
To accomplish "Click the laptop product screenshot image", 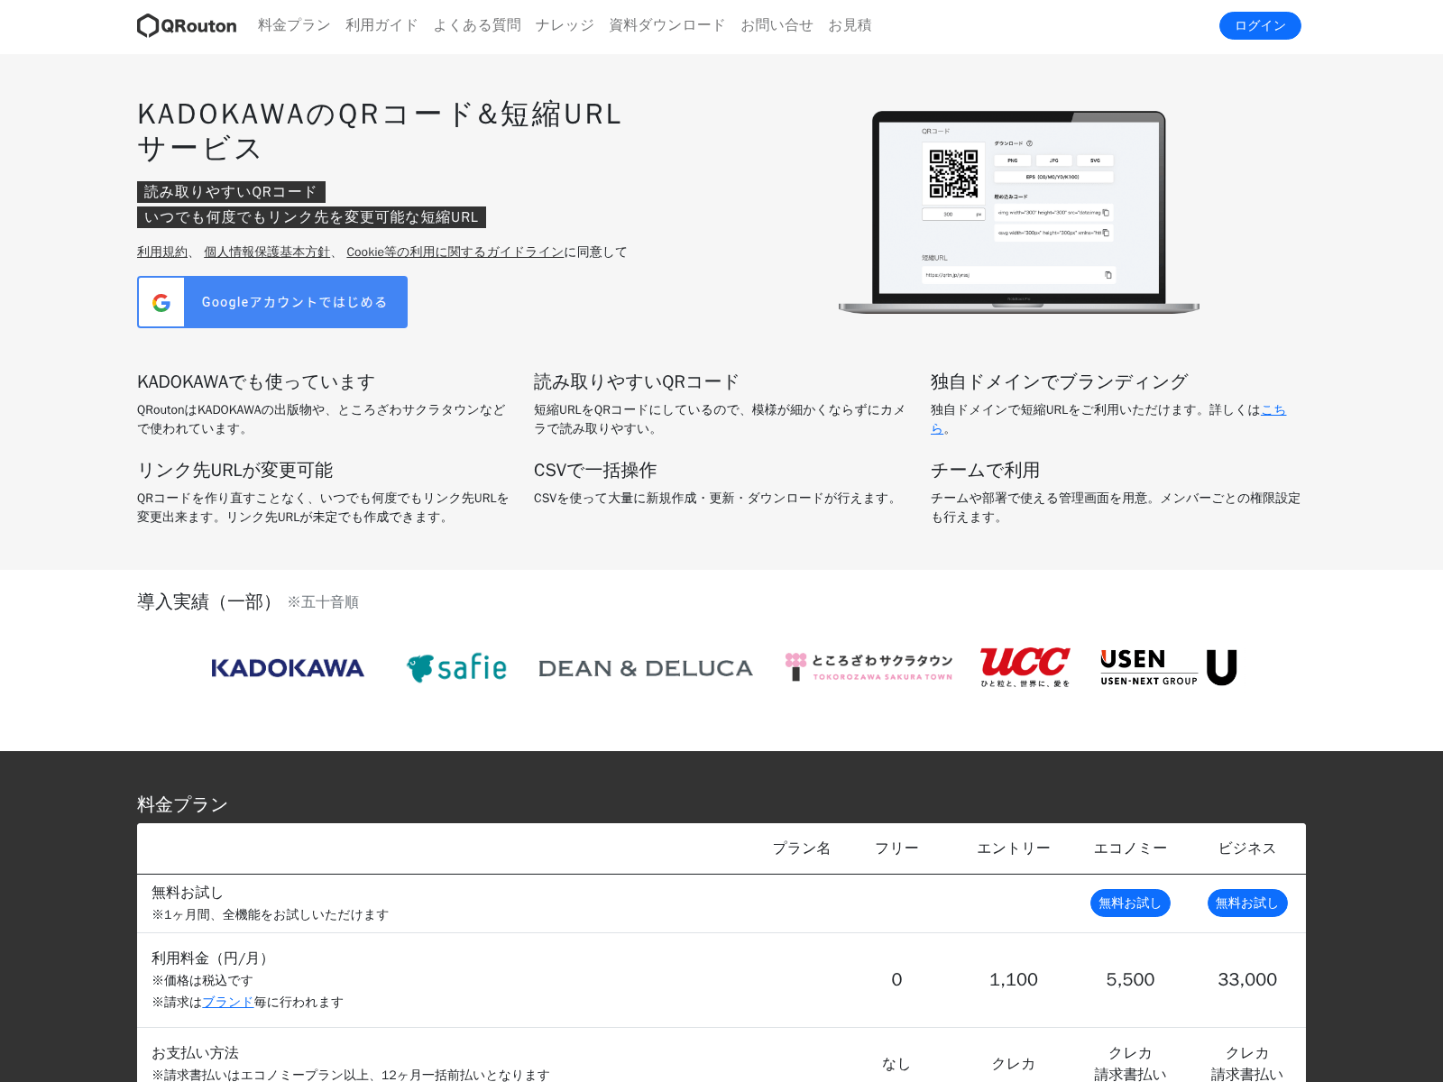I will [1019, 213].
